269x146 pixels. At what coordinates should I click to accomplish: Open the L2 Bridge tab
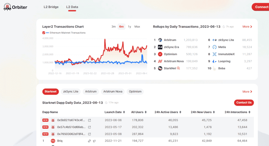[x=51, y=7]
